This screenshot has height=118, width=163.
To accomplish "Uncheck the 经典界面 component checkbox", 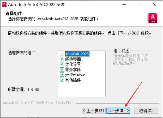I will (x=62, y=59).
